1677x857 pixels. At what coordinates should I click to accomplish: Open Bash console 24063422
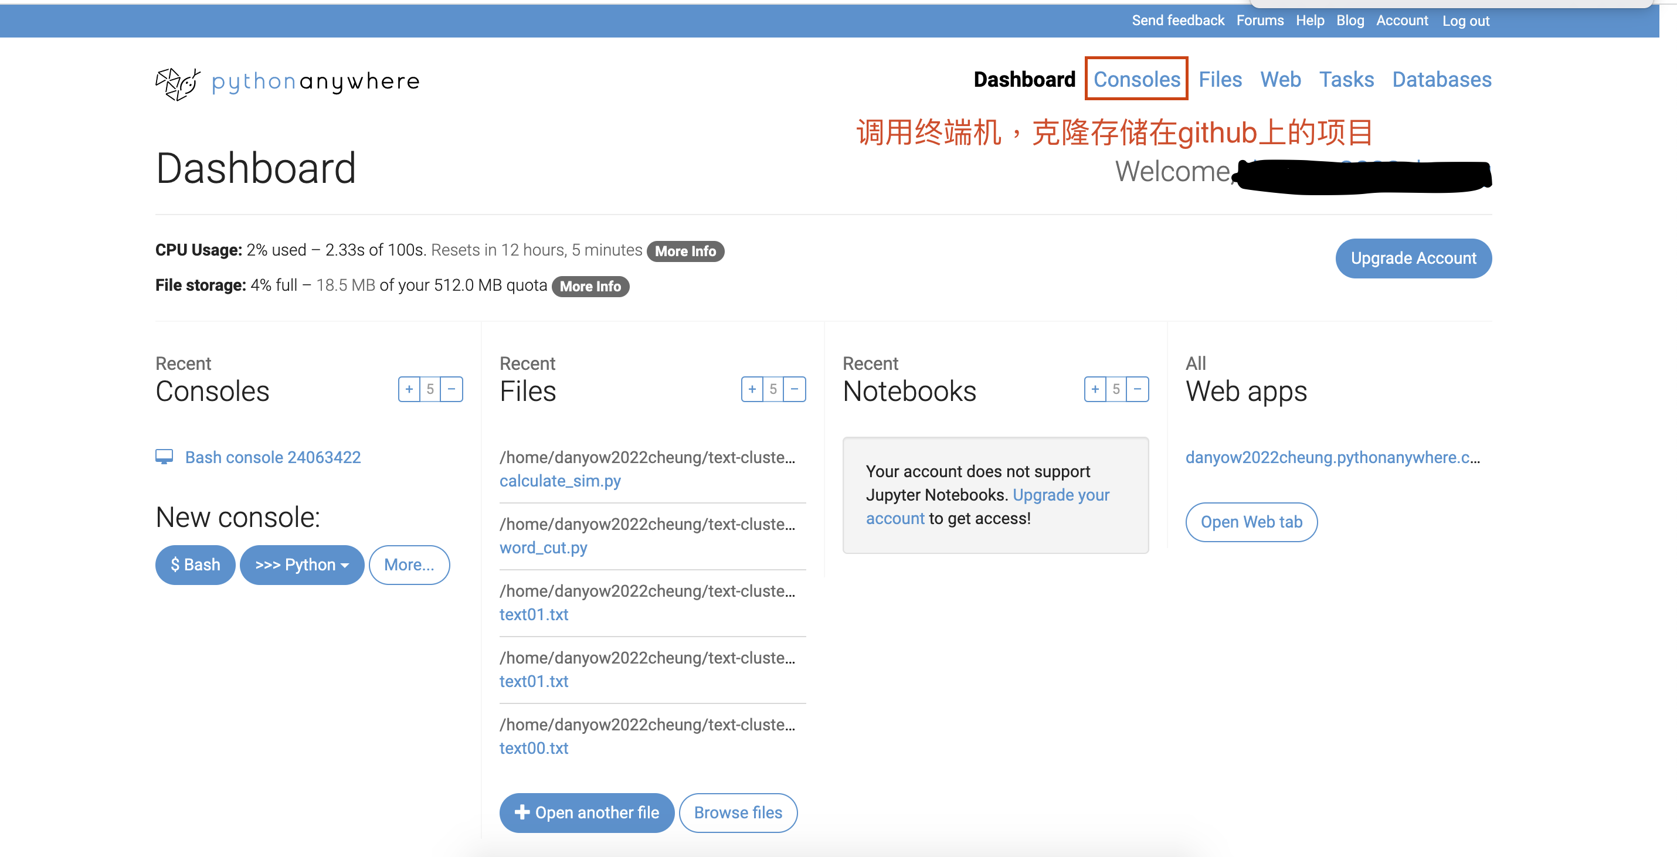273,456
